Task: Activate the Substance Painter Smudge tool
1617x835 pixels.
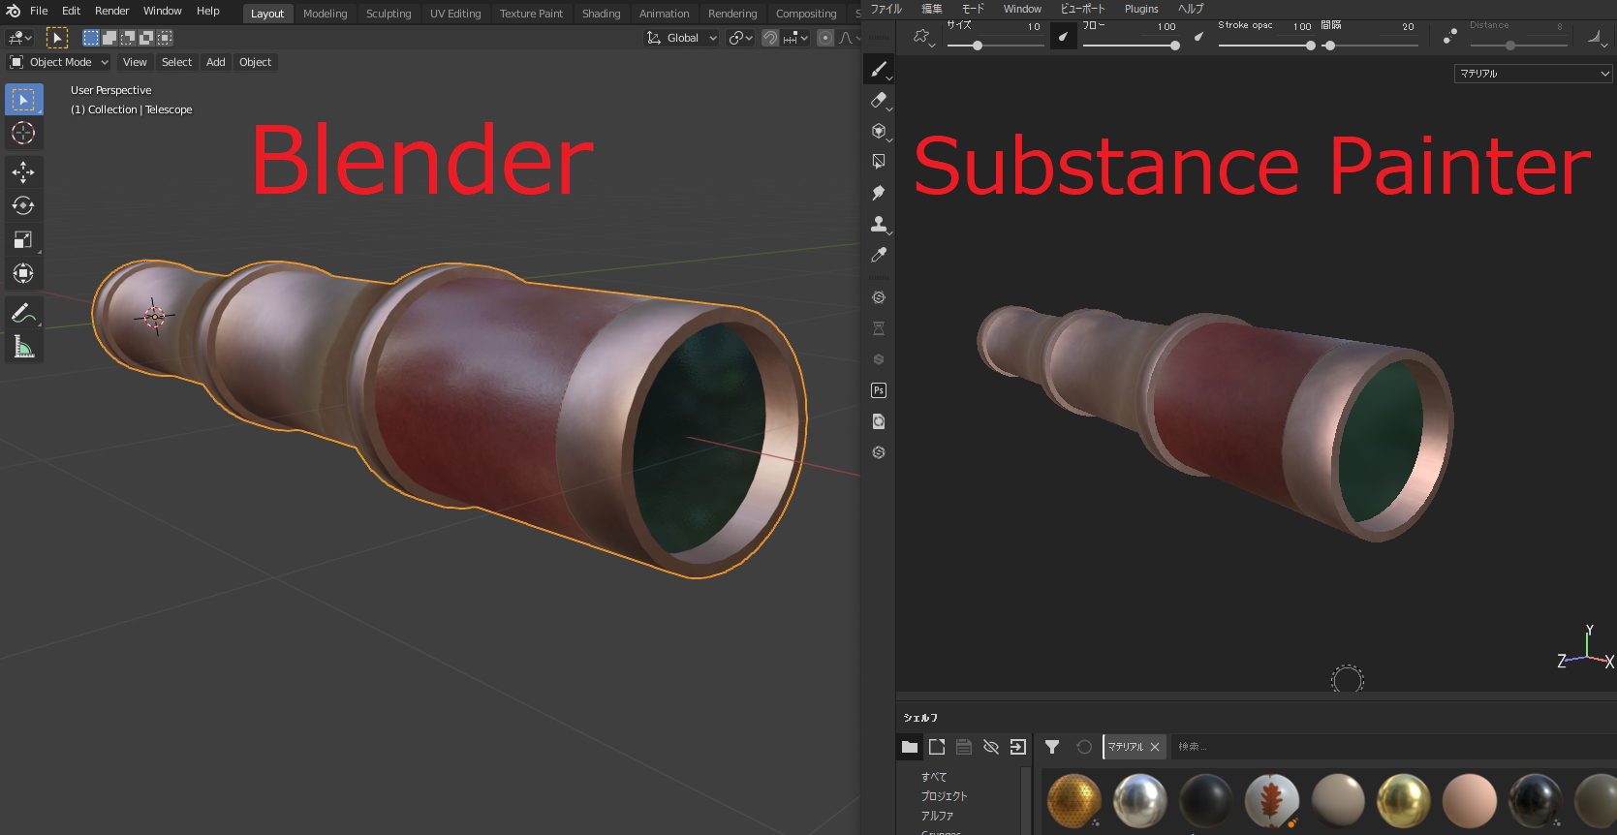Action: tap(879, 193)
